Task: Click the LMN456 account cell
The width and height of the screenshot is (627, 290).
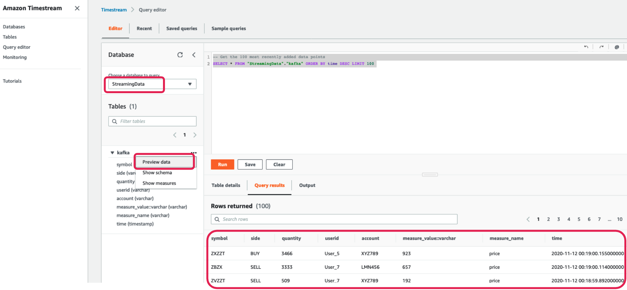Action: pos(370,267)
